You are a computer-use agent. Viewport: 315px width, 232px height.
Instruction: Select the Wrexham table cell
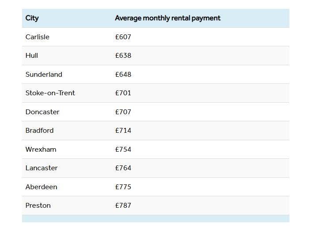(41, 150)
